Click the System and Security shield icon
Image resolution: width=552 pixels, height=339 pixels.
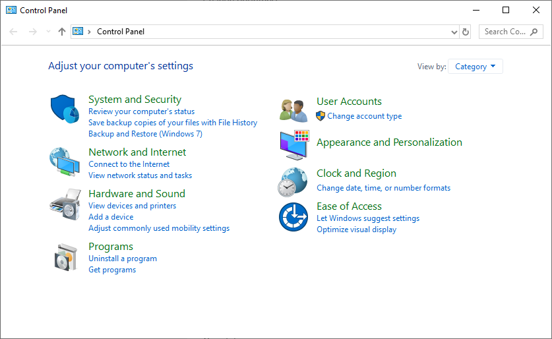(x=64, y=108)
